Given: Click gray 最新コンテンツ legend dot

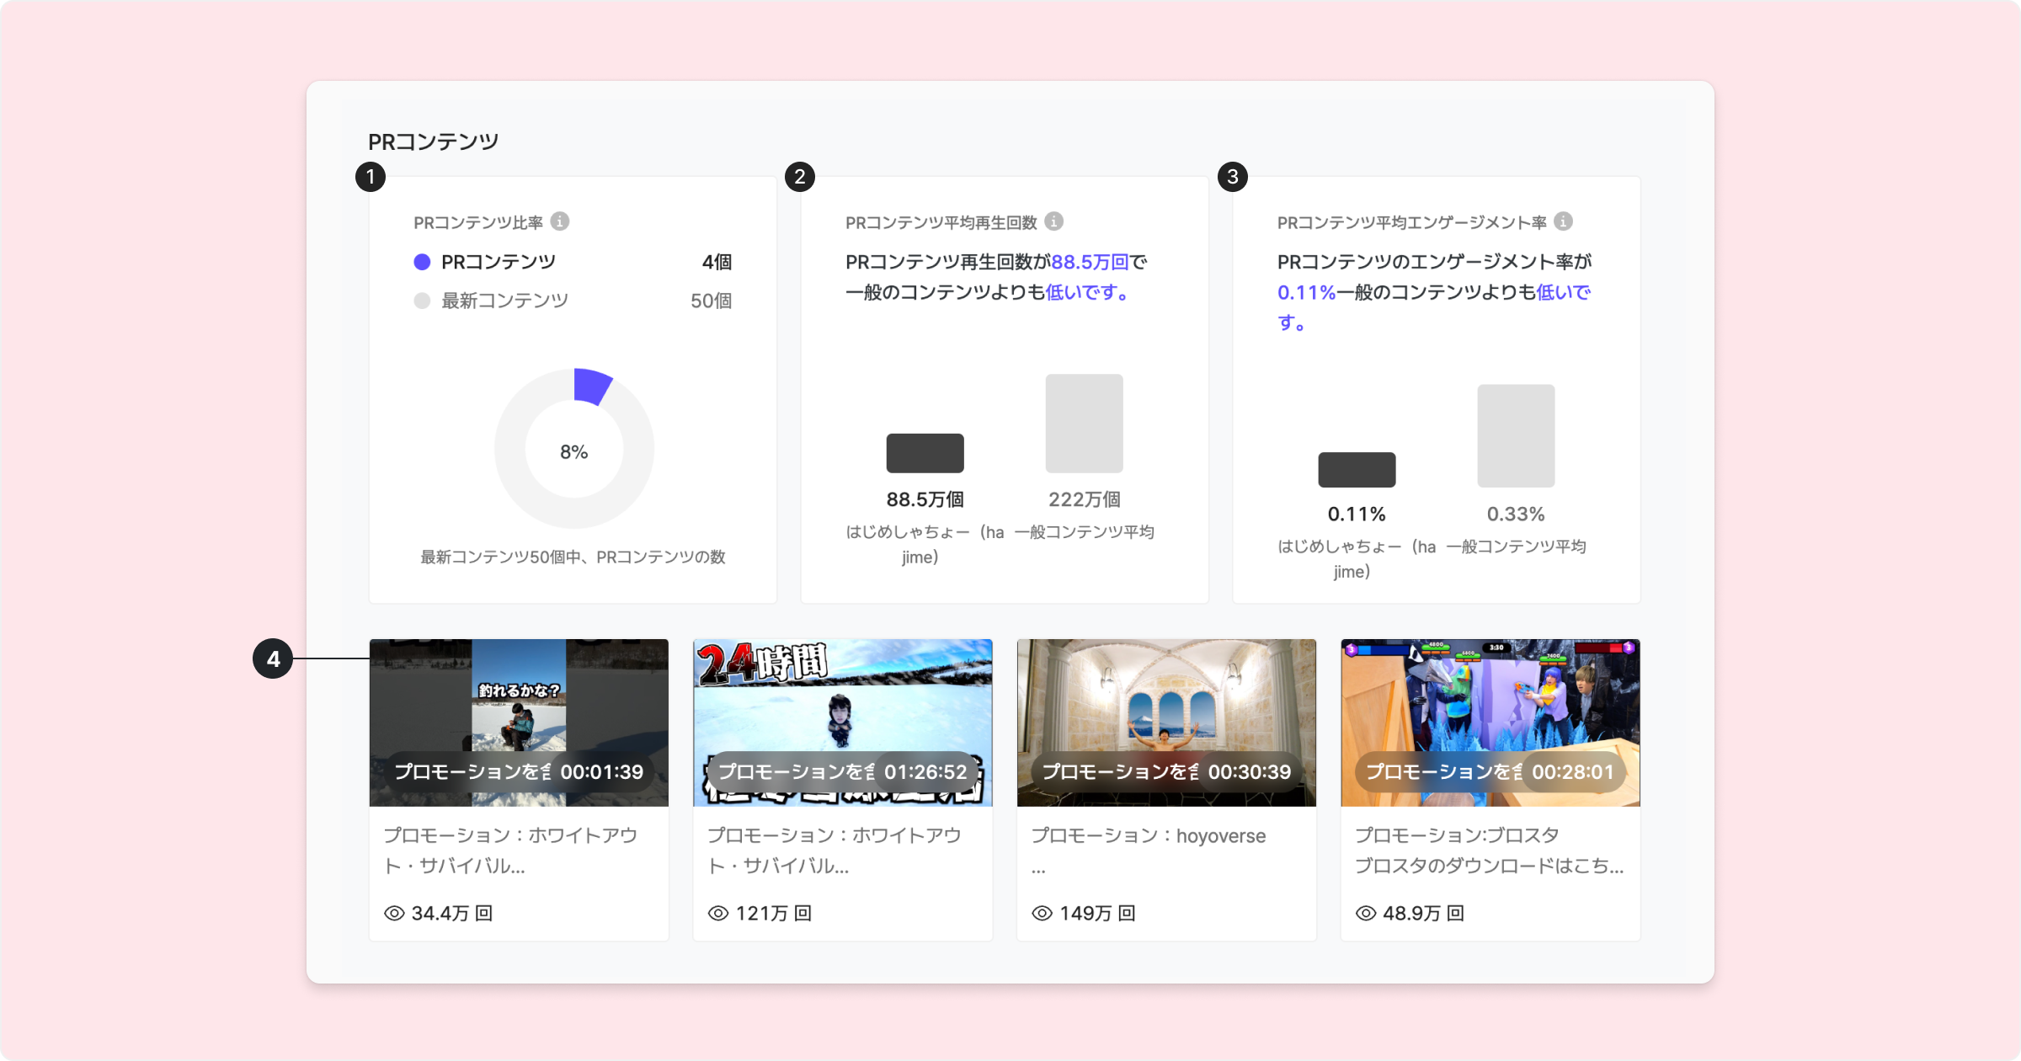Looking at the screenshot, I should (423, 301).
